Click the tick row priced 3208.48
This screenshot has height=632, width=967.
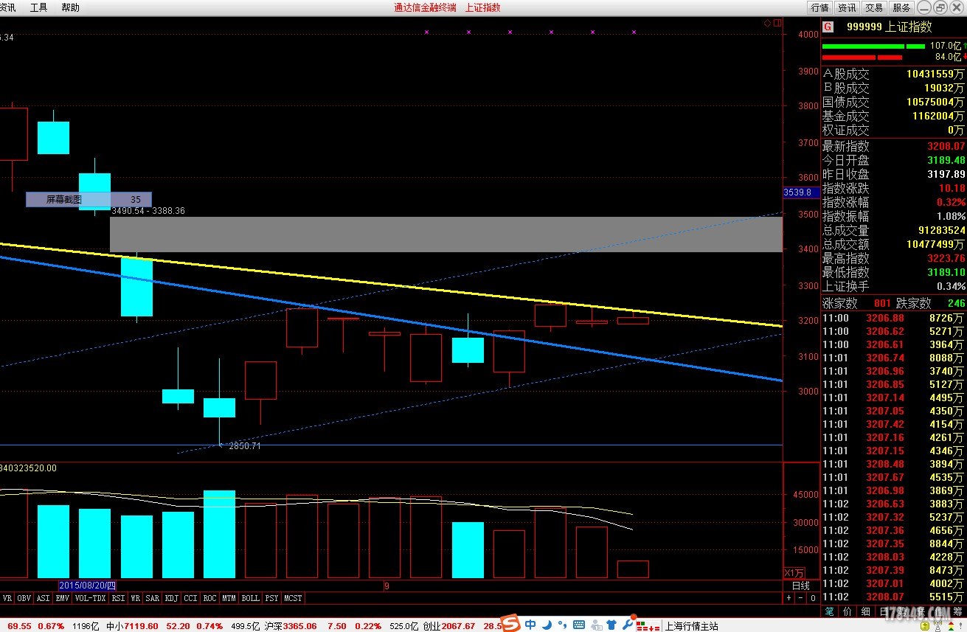(894, 464)
